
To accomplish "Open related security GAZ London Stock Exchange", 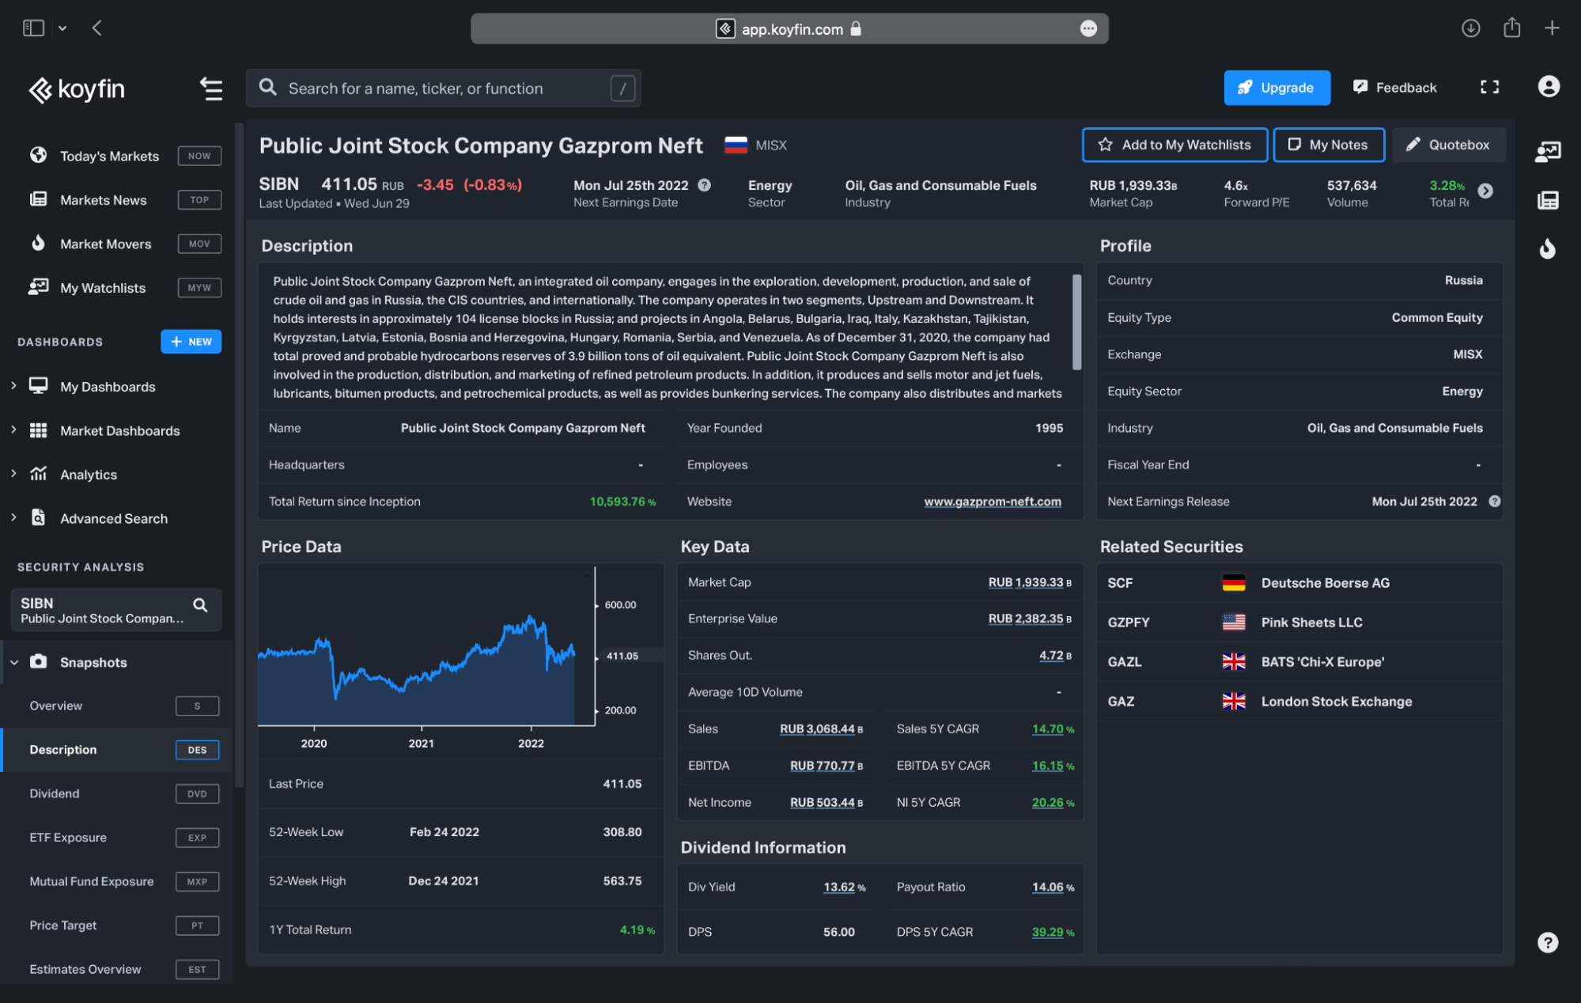I will click(1299, 702).
